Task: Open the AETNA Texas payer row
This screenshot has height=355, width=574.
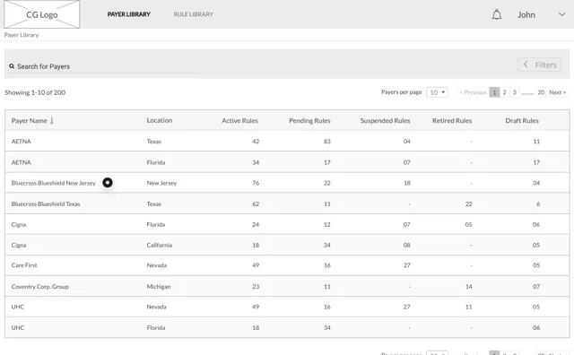Action: 287,142
